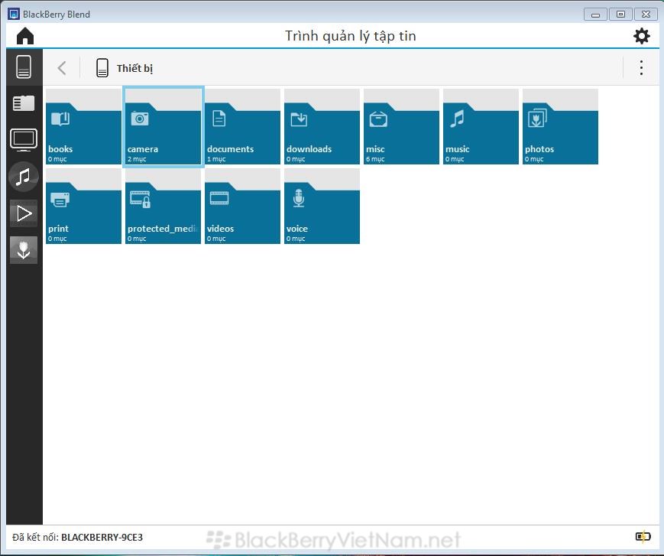
Task: Select the device storage sidebar icon
Action: point(24,67)
